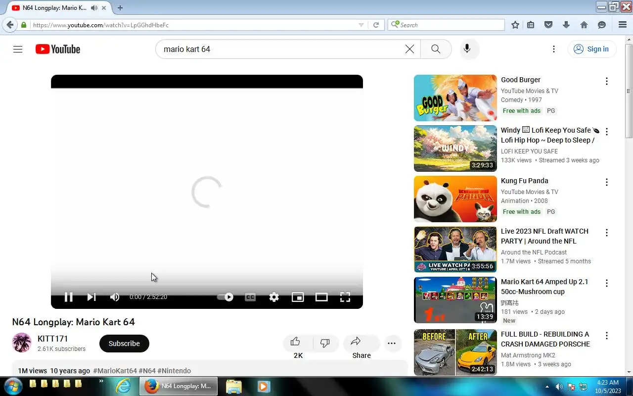Show bookmarks list icon in Firefox
This screenshot has height=396, width=633.
[531, 25]
